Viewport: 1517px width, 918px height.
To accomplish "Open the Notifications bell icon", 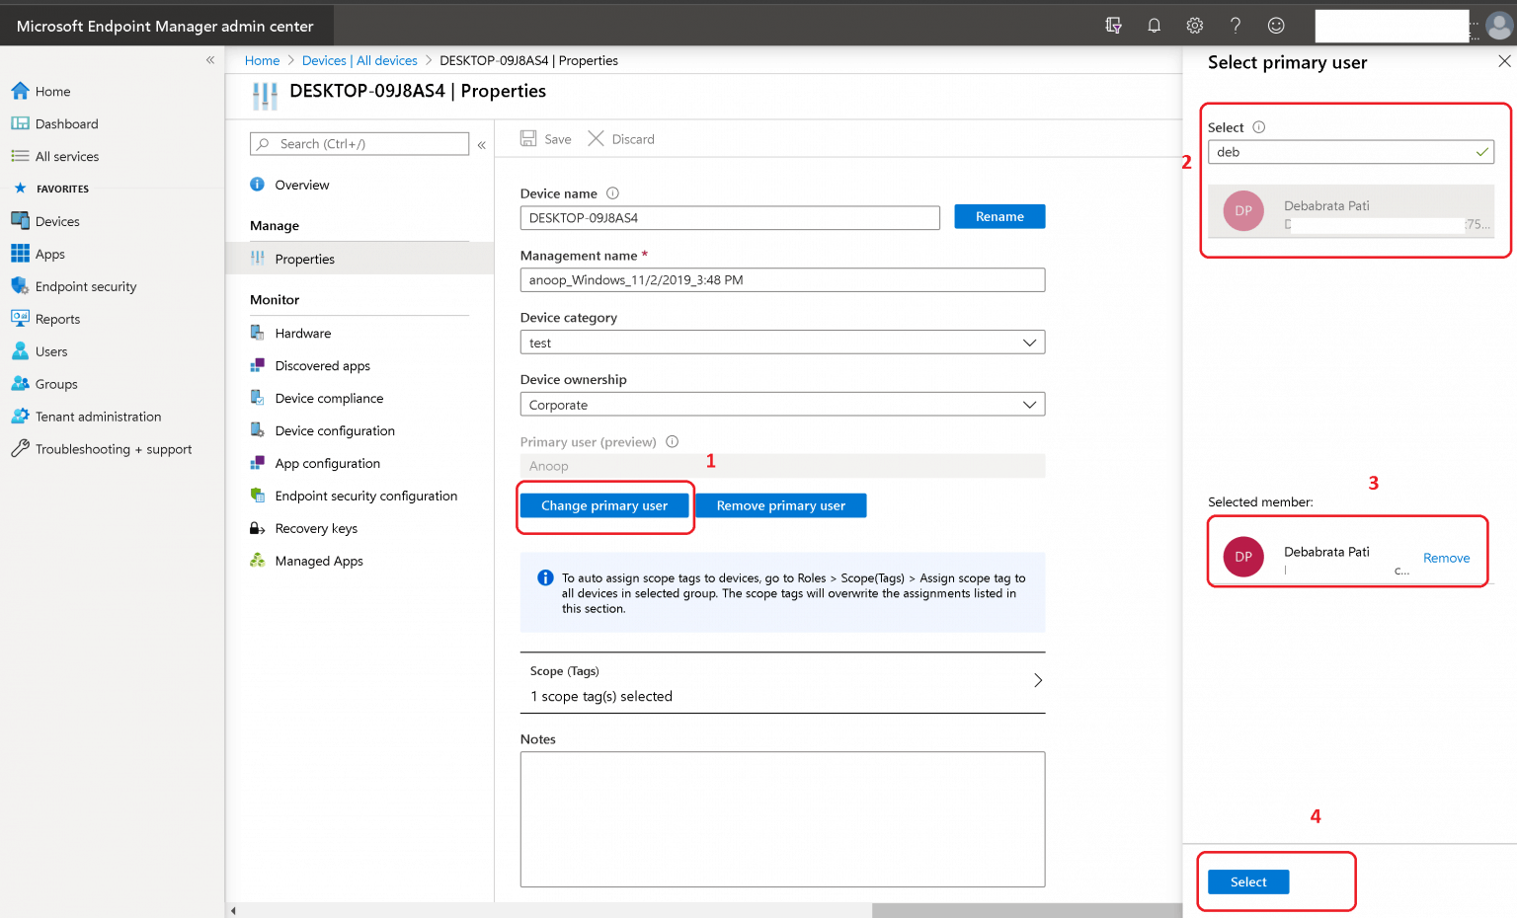I will click(x=1154, y=26).
